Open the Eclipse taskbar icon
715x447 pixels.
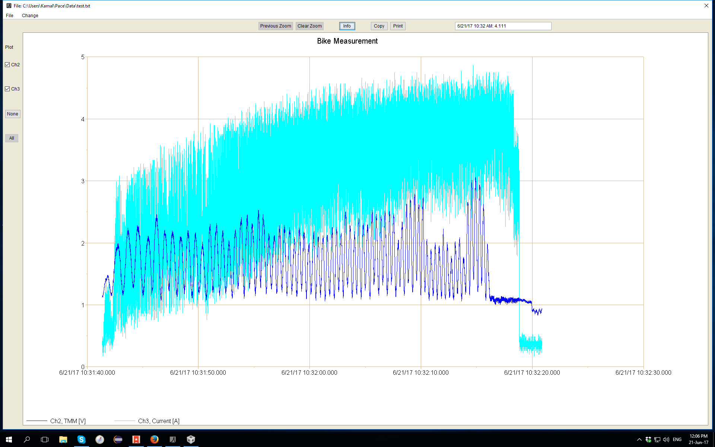(118, 440)
